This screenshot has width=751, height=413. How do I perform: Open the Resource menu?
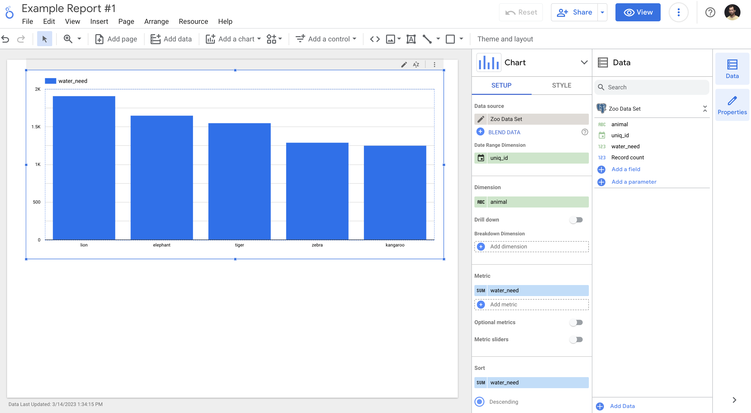pos(193,22)
